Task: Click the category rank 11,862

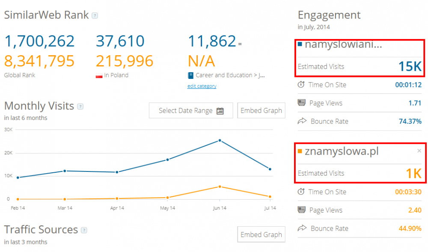Action: tap(212, 41)
